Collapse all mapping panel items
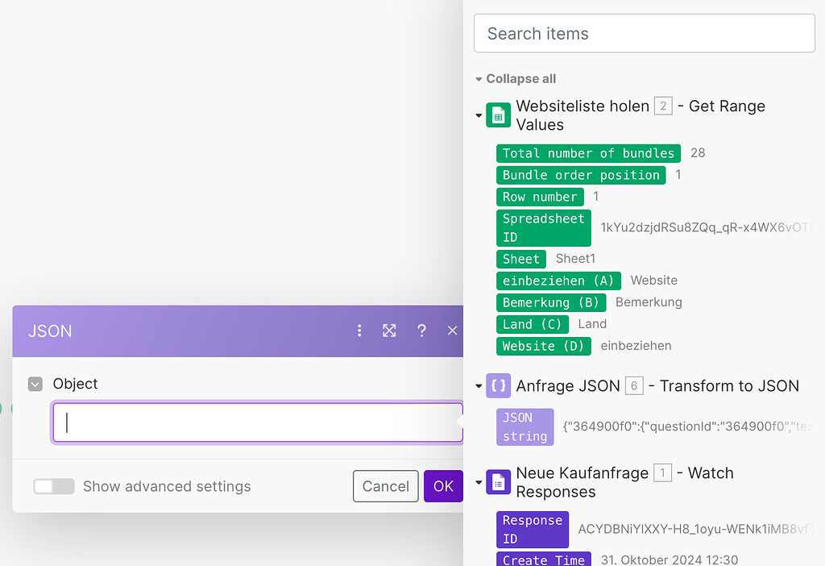Viewport: 825px width, 566px height. (516, 78)
